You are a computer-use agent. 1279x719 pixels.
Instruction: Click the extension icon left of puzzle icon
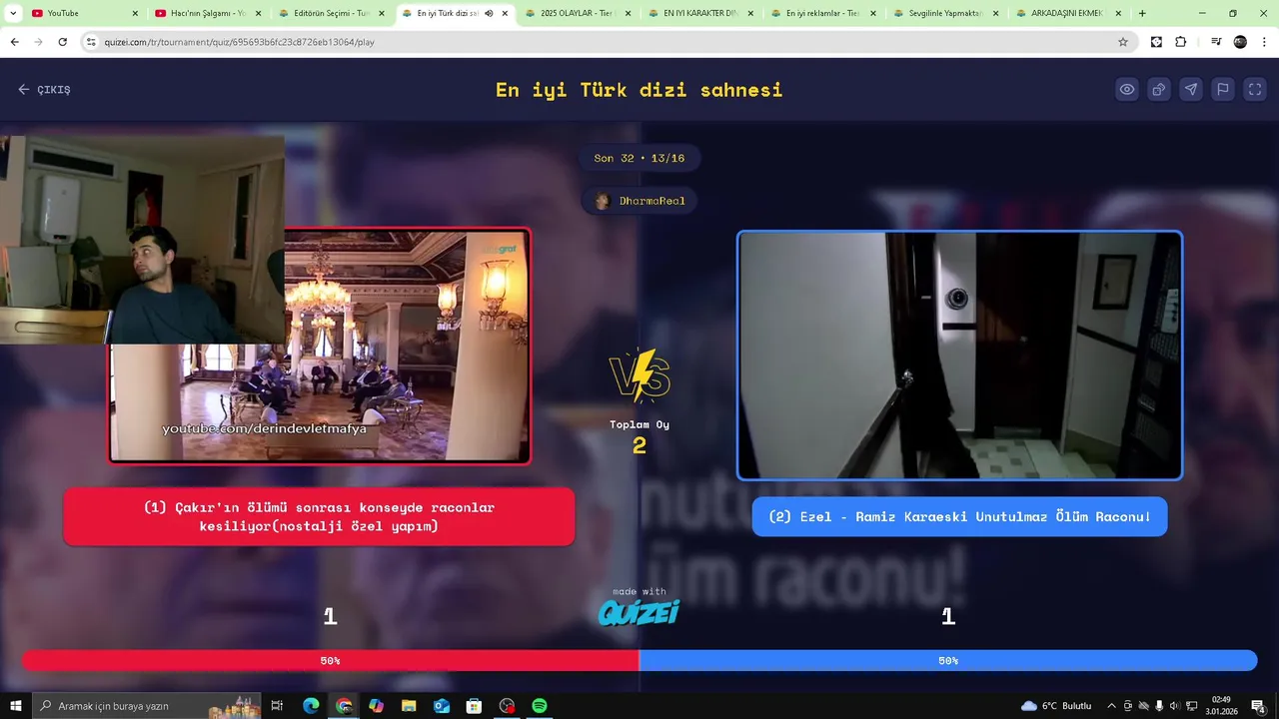tap(1156, 42)
